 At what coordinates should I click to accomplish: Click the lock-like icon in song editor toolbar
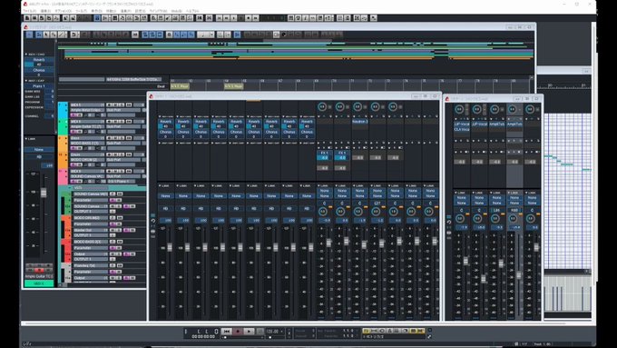coord(169,35)
